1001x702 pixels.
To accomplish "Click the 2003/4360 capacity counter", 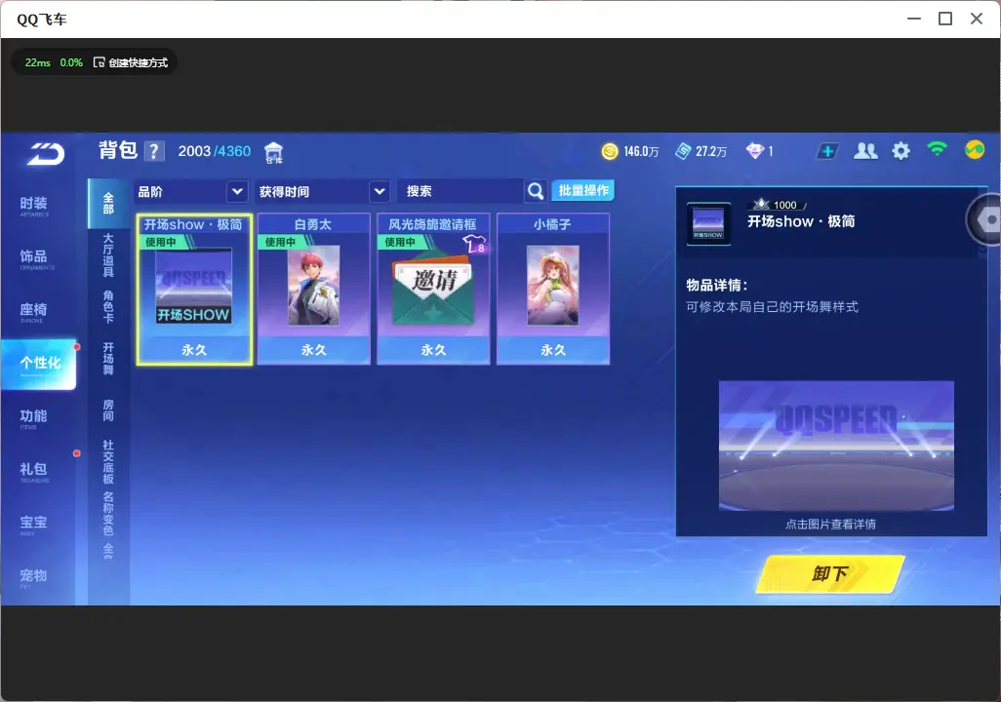I will 215,151.
